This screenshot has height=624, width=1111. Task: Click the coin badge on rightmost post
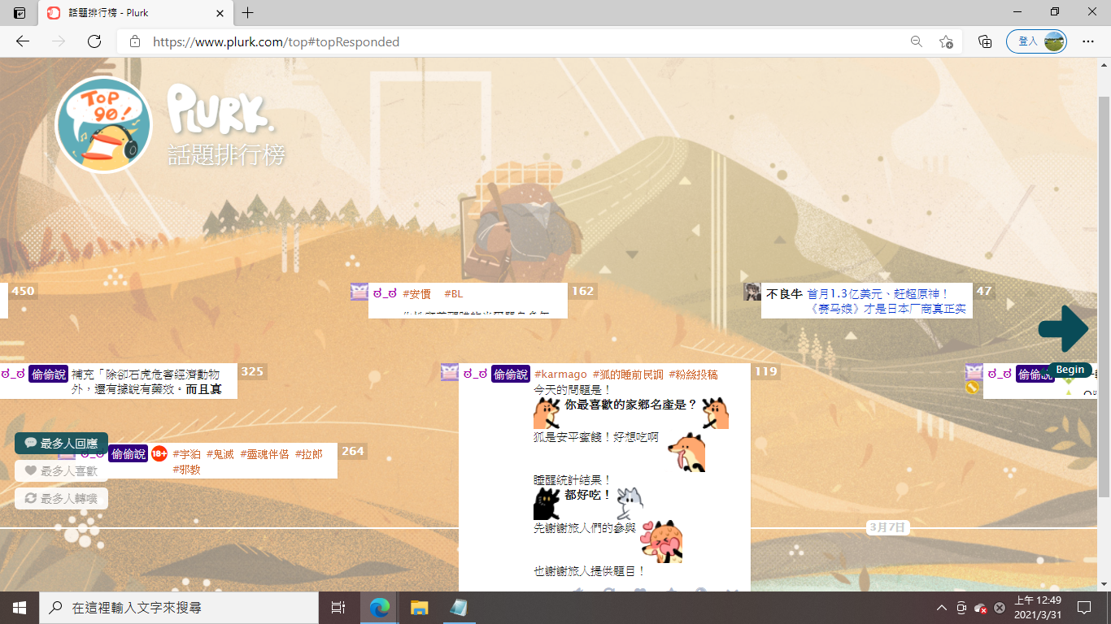pos(972,388)
